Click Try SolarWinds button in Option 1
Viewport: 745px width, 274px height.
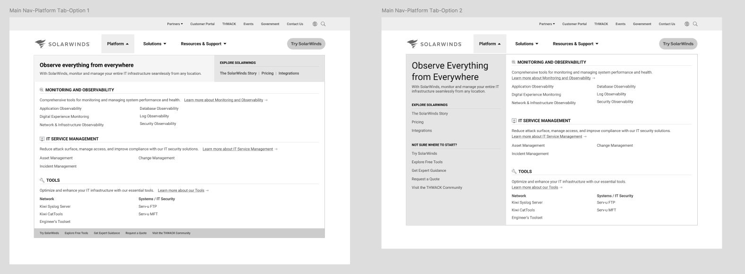click(x=306, y=44)
